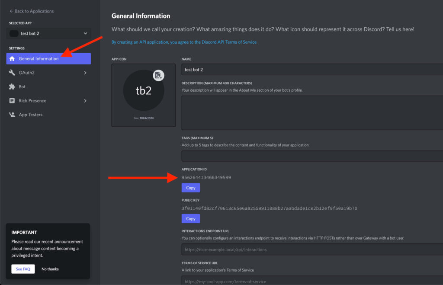
Task: Click the Interactions Endpoint URL field
Action: point(312,250)
